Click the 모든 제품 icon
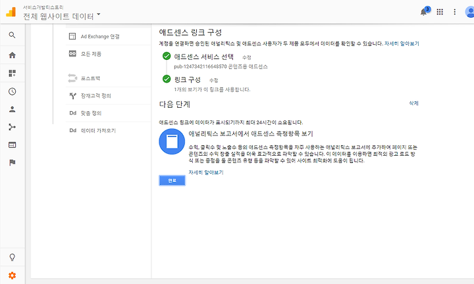The width and height of the screenshot is (474, 284). [x=72, y=53]
